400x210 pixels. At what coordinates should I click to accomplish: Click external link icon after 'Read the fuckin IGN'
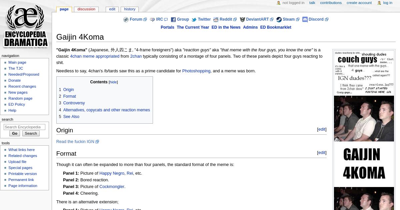click(97, 142)
